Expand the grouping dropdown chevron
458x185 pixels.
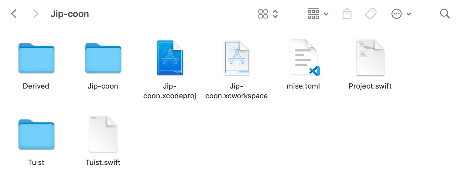tap(326, 14)
